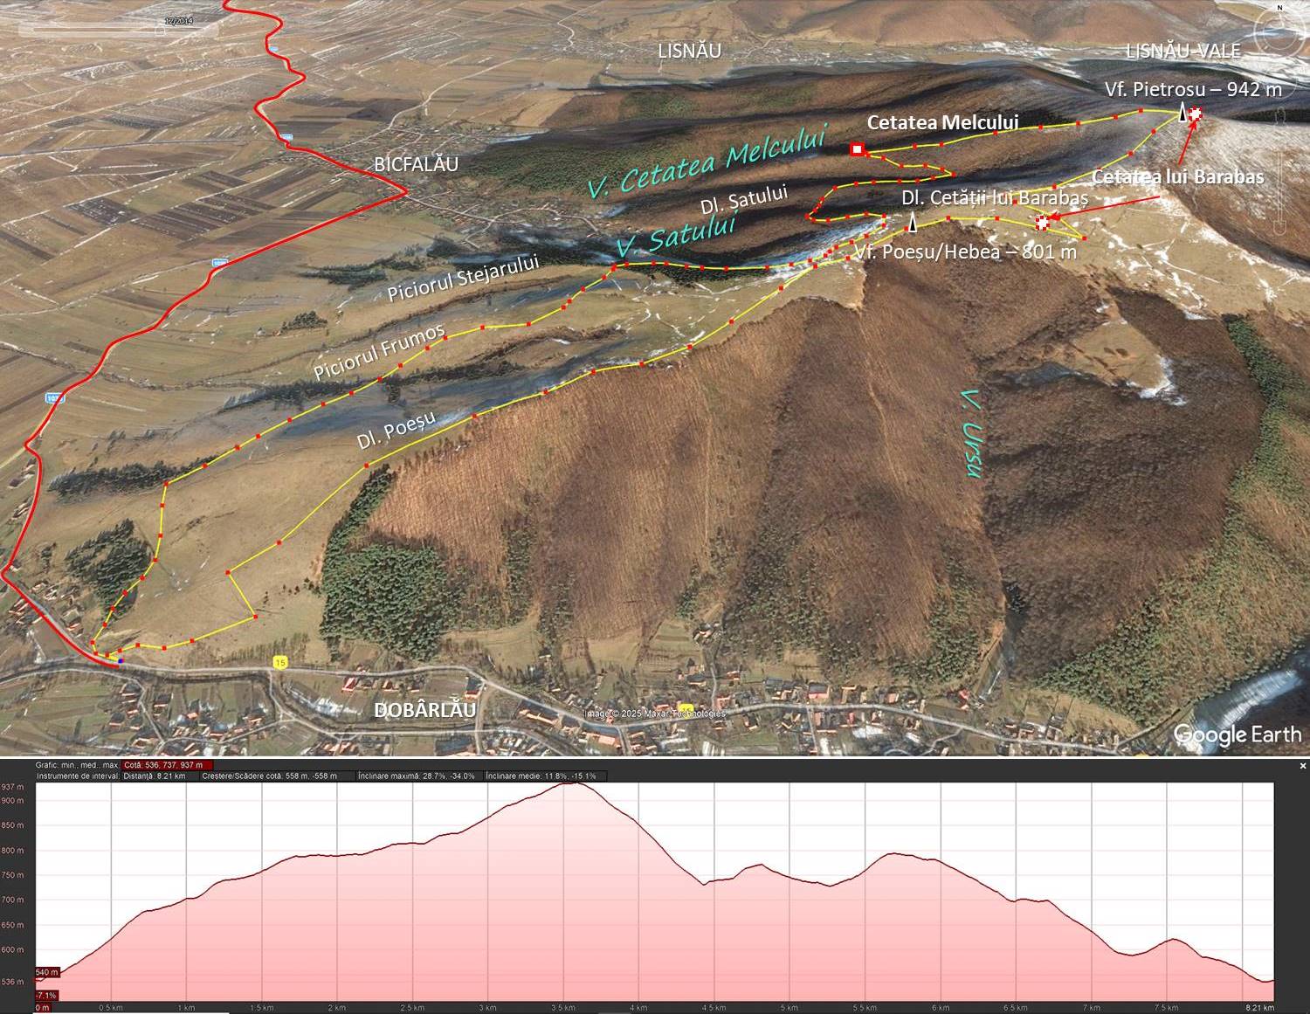Click the Google Earth logo

pyautogui.click(x=1238, y=735)
